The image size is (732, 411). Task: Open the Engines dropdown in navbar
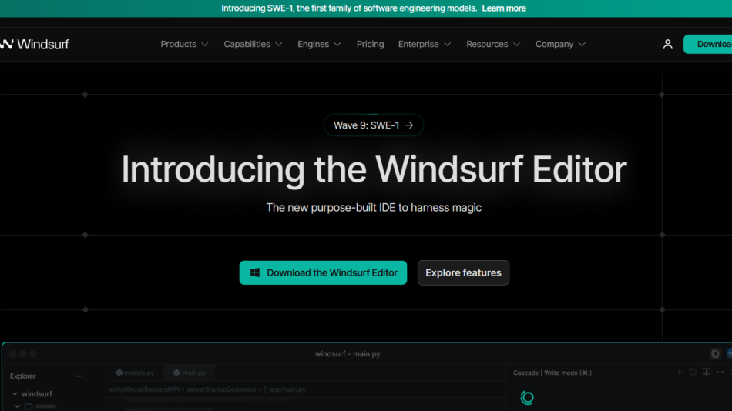pyautogui.click(x=319, y=45)
